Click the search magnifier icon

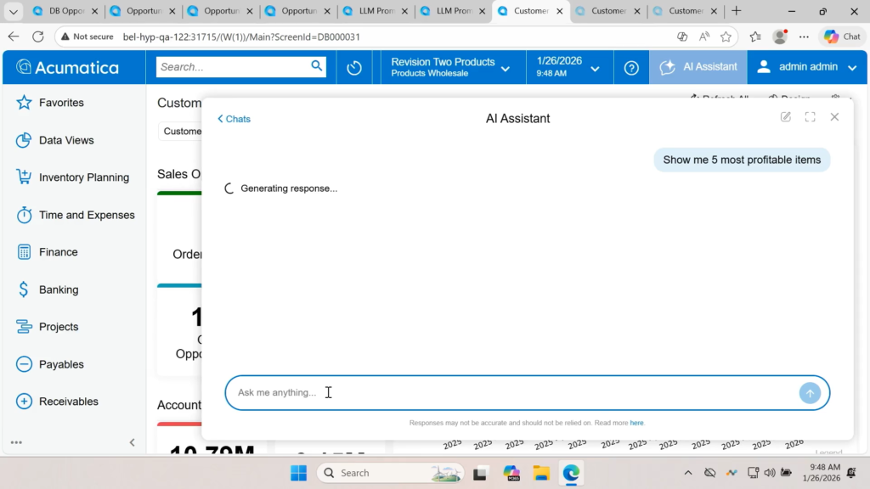317,66
